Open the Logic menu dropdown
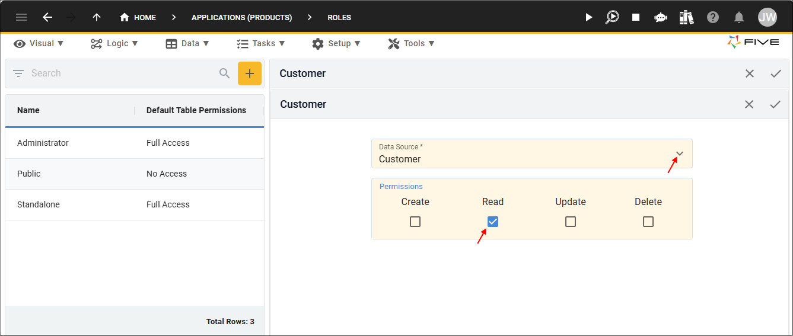 tap(114, 43)
